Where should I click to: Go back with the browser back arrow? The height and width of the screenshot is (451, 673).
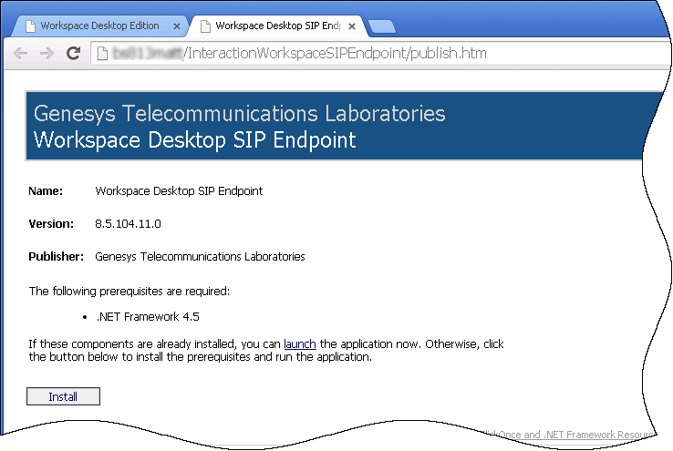coord(20,53)
